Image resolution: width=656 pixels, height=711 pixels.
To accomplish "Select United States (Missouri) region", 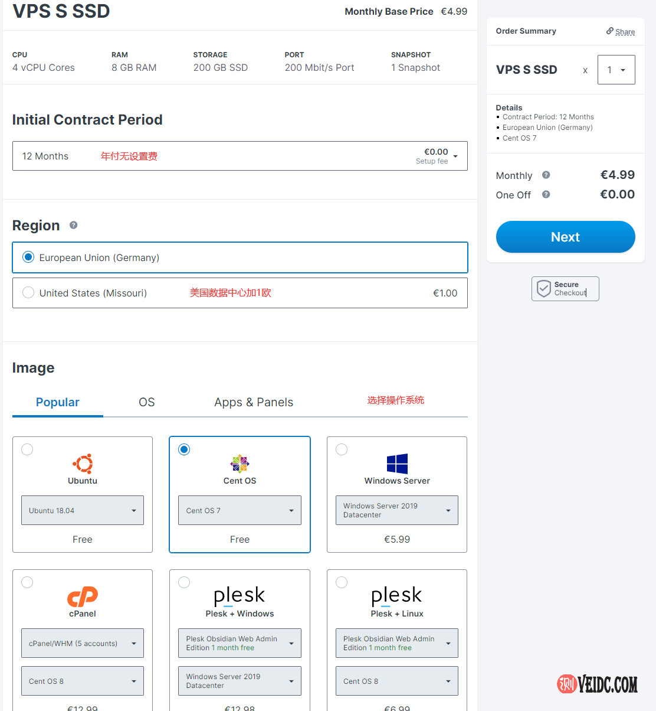I will coord(240,293).
